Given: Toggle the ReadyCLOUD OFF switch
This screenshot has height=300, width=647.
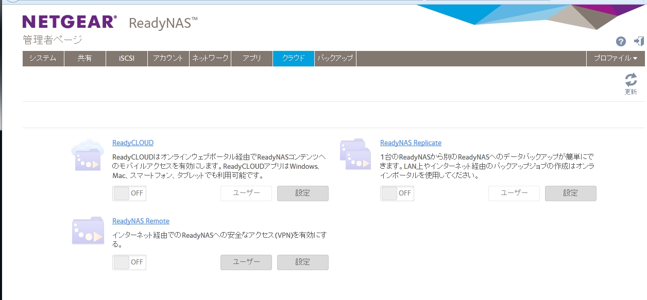Looking at the screenshot, I should [129, 193].
